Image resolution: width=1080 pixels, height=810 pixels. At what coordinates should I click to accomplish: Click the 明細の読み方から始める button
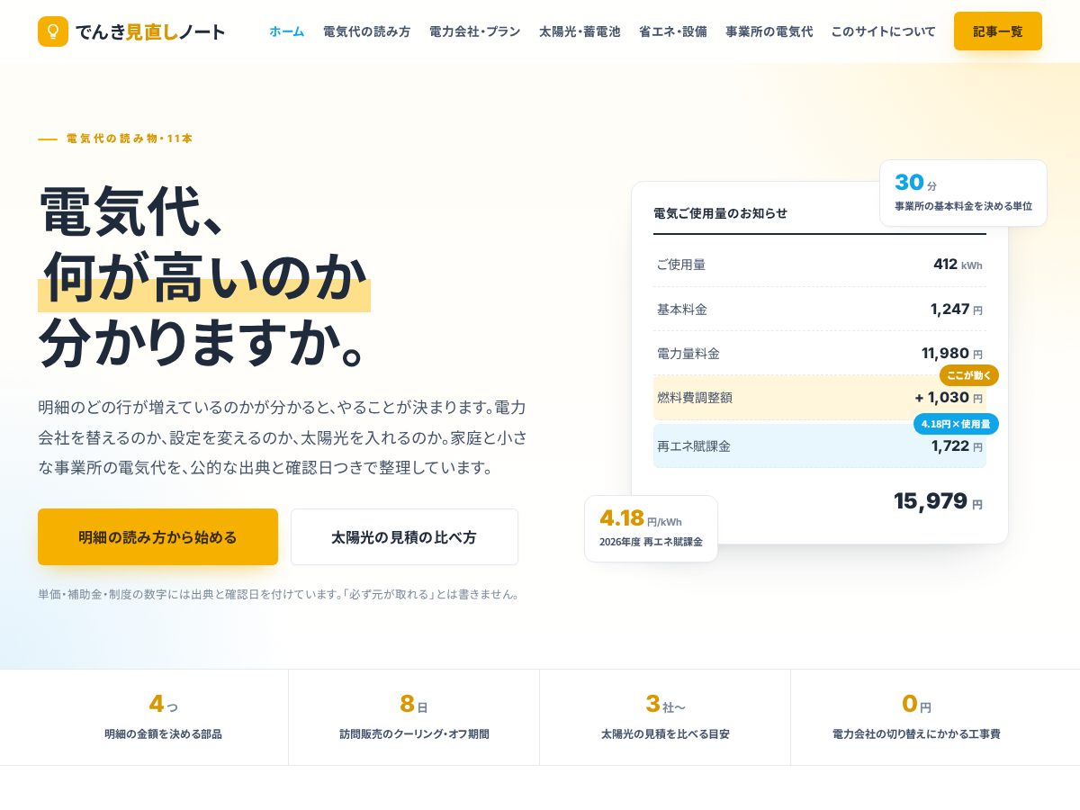pos(157,537)
